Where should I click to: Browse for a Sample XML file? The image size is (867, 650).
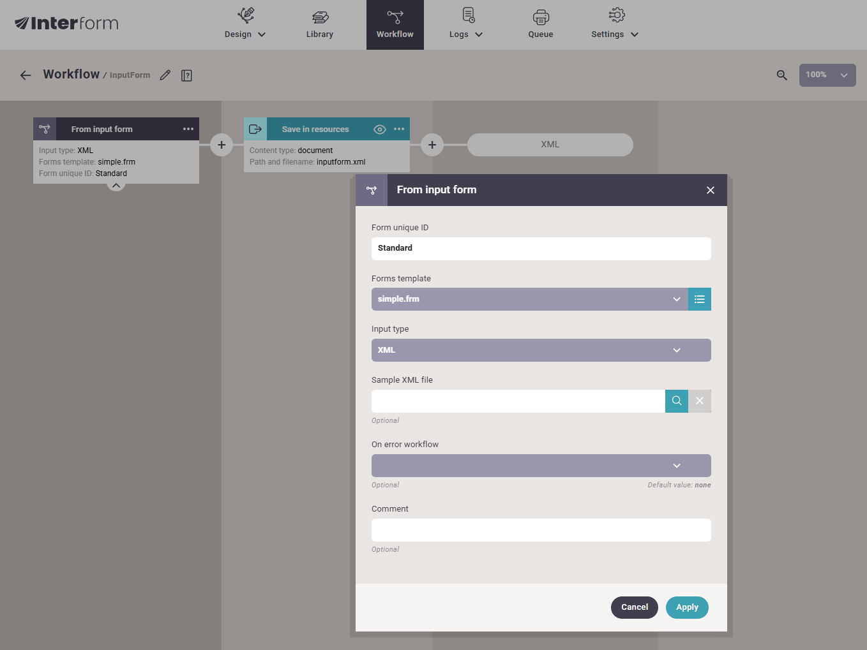tap(676, 401)
